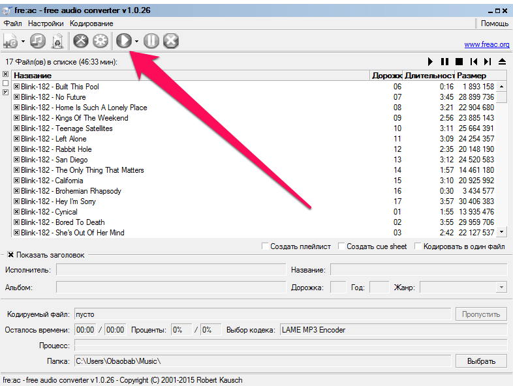This screenshot has width=513, height=386.
Task: Start encoding with the play toolbar icon
Action: [124, 41]
